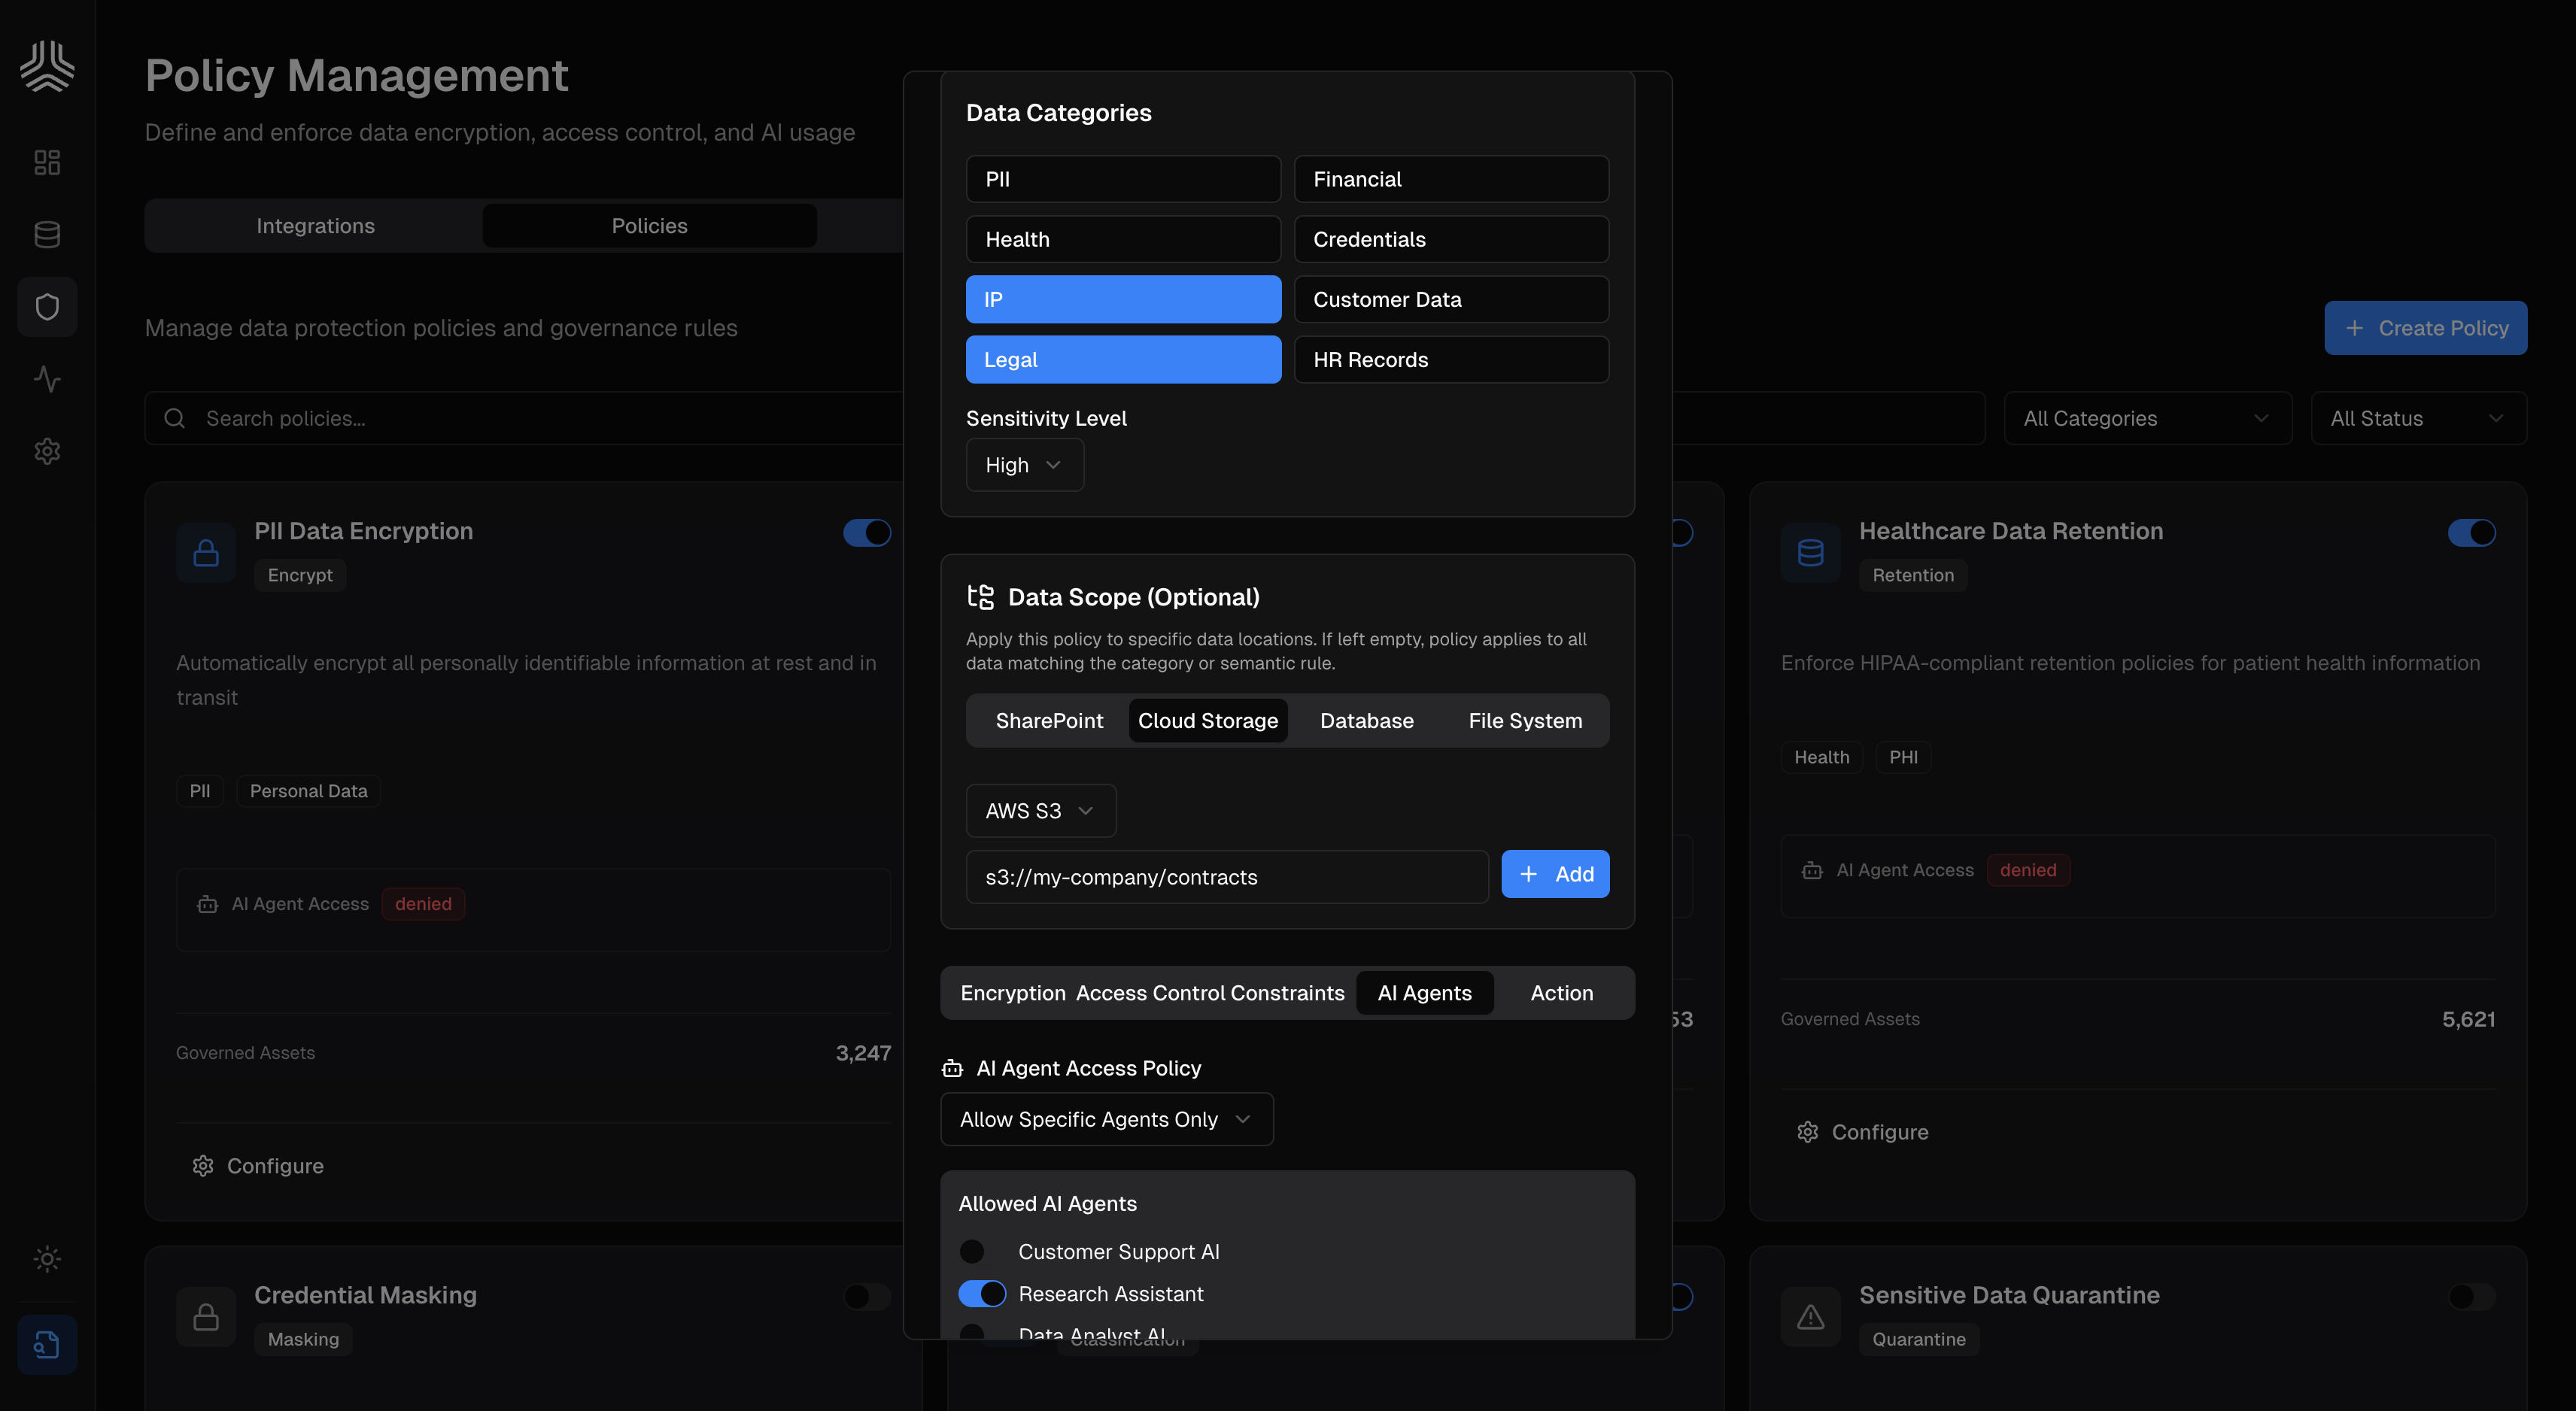Select the Credentials data category

[x=1451, y=239]
